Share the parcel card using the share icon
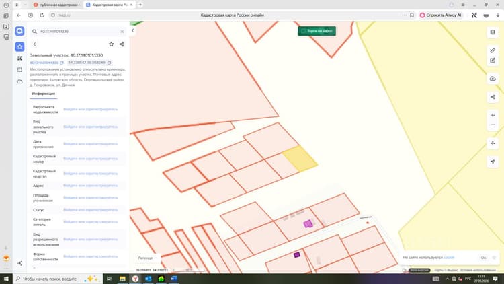504x284 pixels. [x=122, y=44]
